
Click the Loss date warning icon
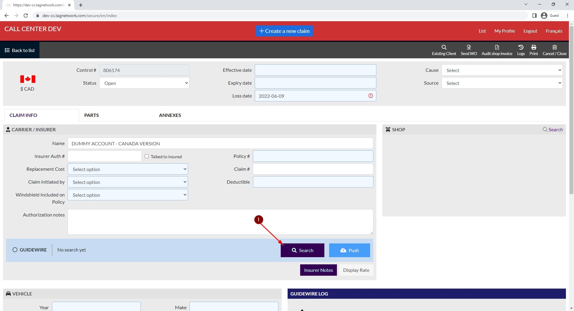371,96
